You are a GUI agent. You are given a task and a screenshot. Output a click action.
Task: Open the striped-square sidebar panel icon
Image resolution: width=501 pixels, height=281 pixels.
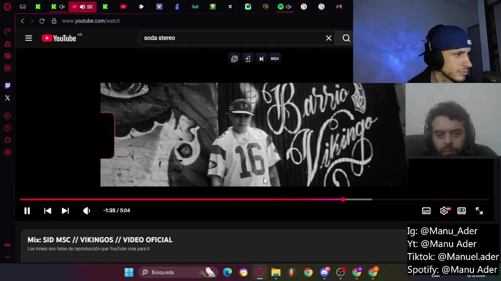pos(7,56)
